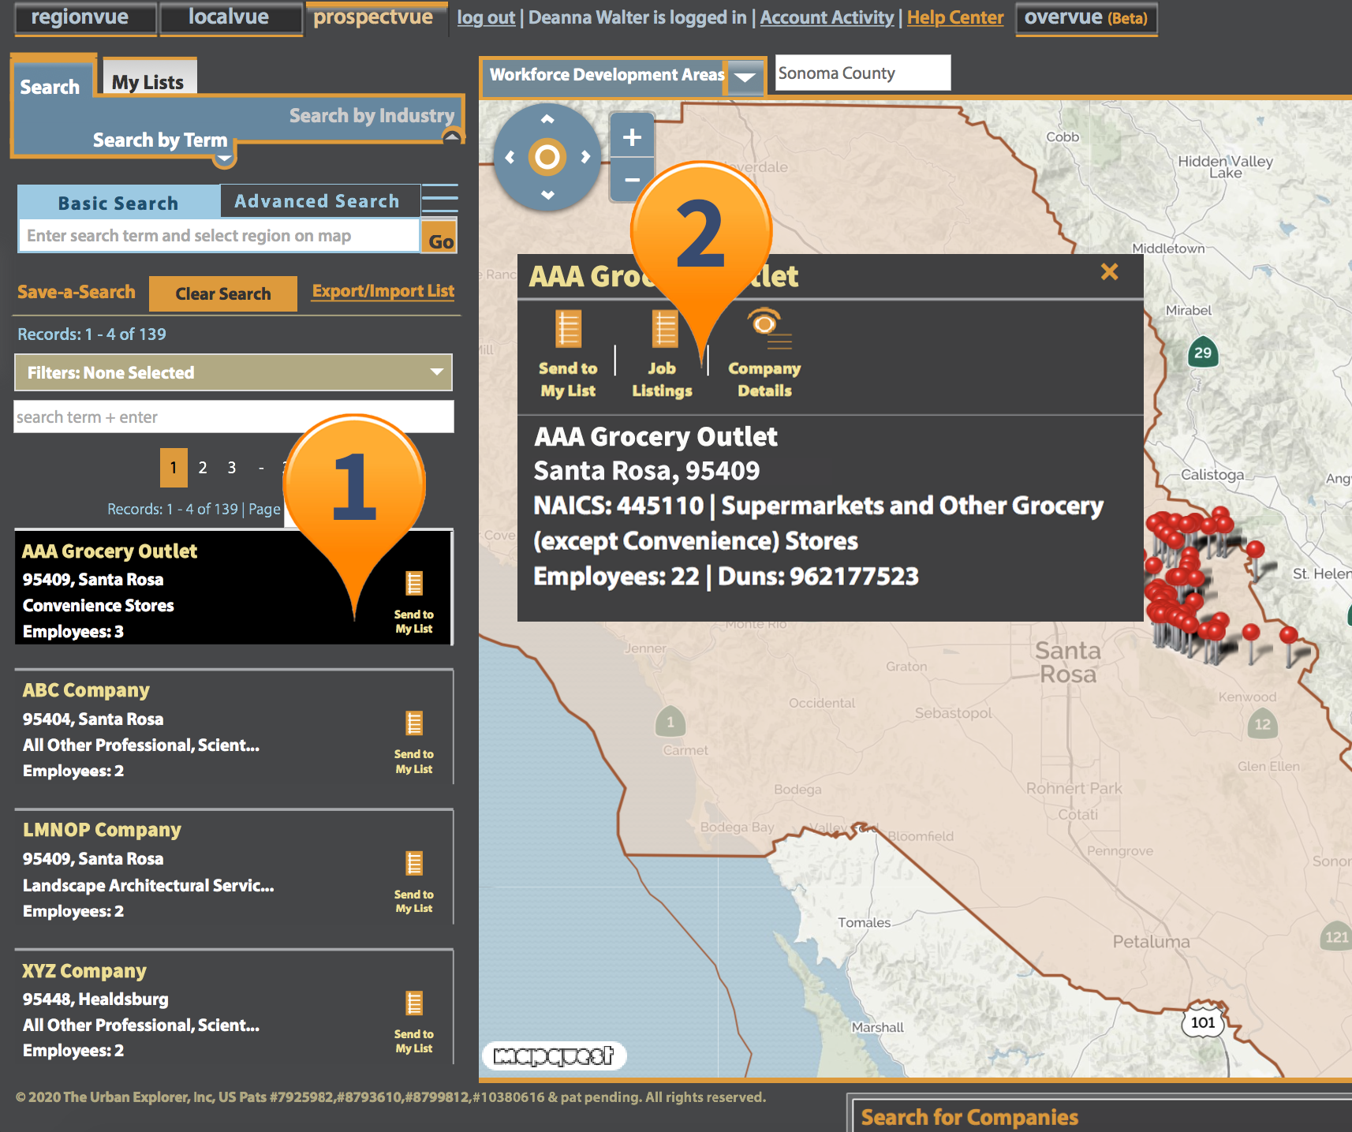Select the ABC Company result

click(x=233, y=727)
